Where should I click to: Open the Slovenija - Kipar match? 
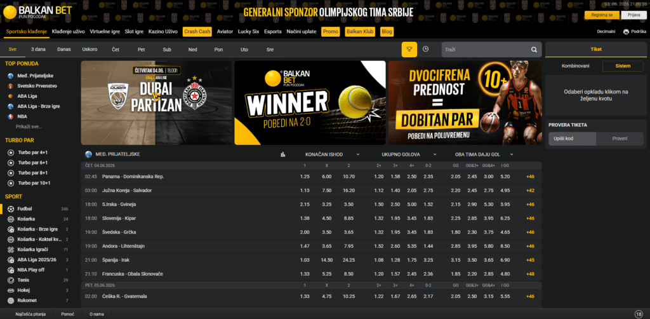point(119,218)
